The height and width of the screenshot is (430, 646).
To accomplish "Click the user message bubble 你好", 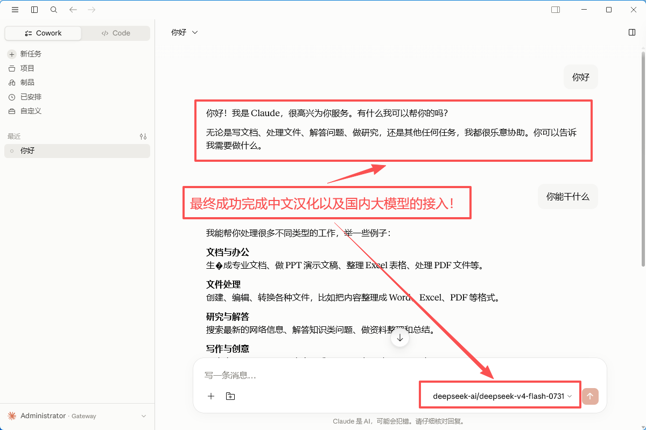I will point(581,77).
